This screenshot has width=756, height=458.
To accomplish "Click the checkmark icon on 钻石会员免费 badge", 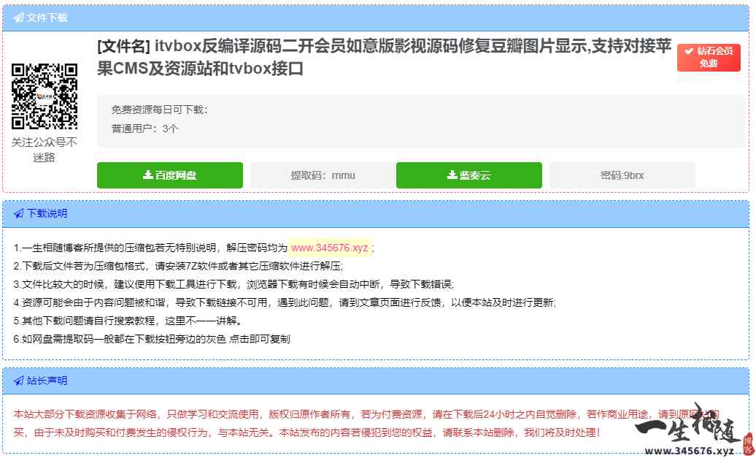I will pyautogui.click(x=690, y=51).
